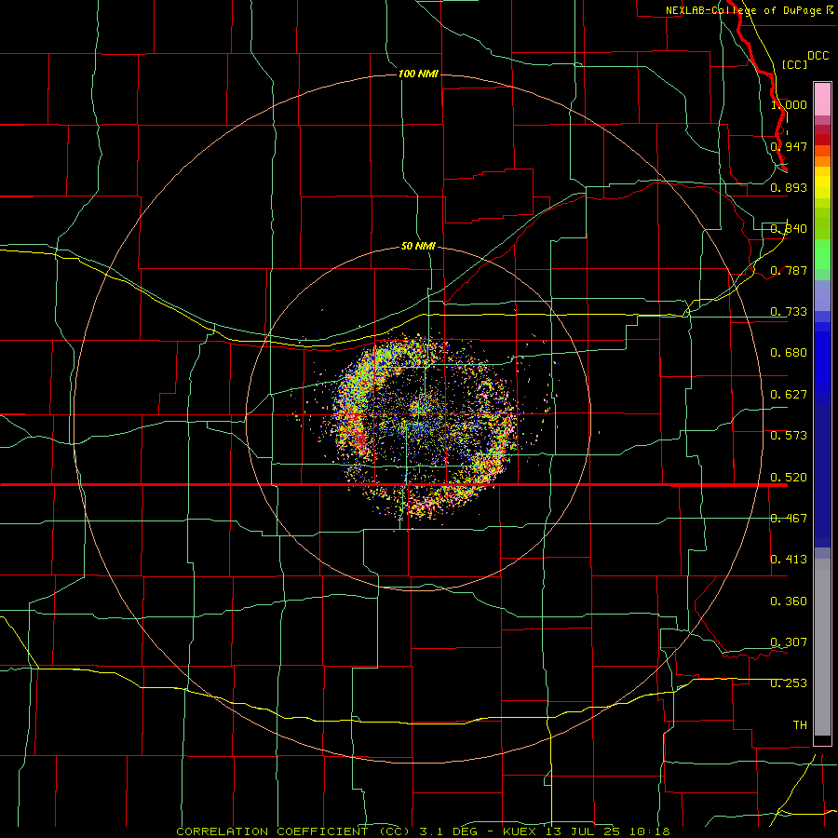The height and width of the screenshot is (838, 838).
Task: Click the 0.893 value on the color scale
Action: pyautogui.click(x=789, y=187)
